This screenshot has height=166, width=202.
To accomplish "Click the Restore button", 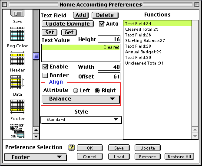I will [x=148, y=156].
